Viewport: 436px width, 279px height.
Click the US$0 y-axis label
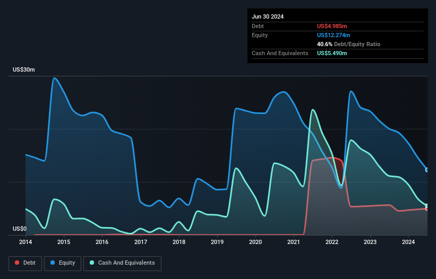click(x=19, y=229)
